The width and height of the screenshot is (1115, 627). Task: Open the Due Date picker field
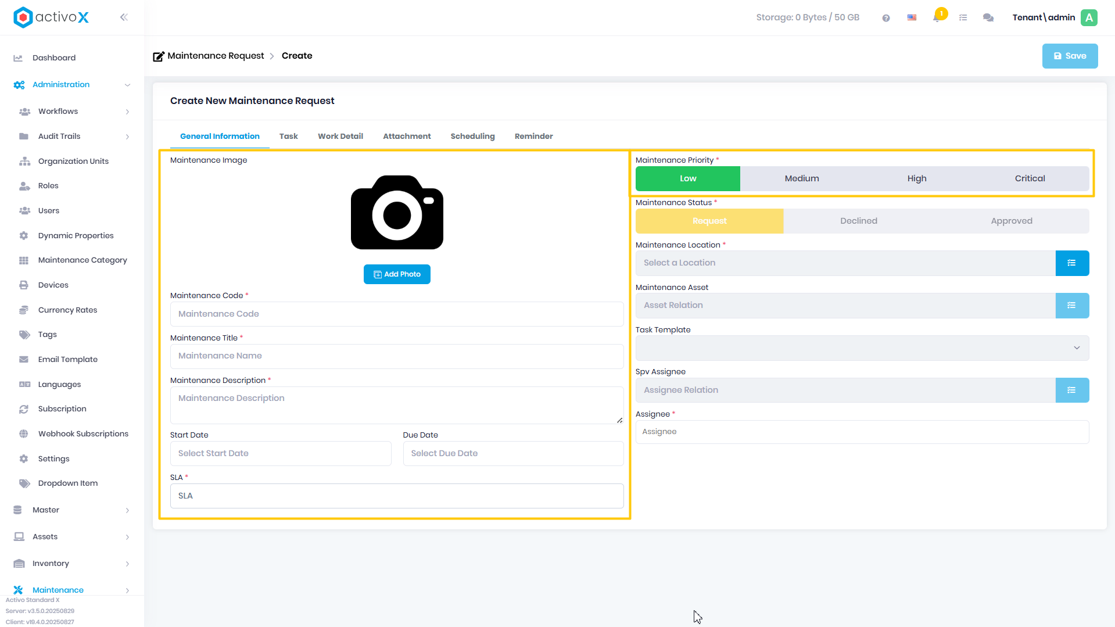point(513,454)
